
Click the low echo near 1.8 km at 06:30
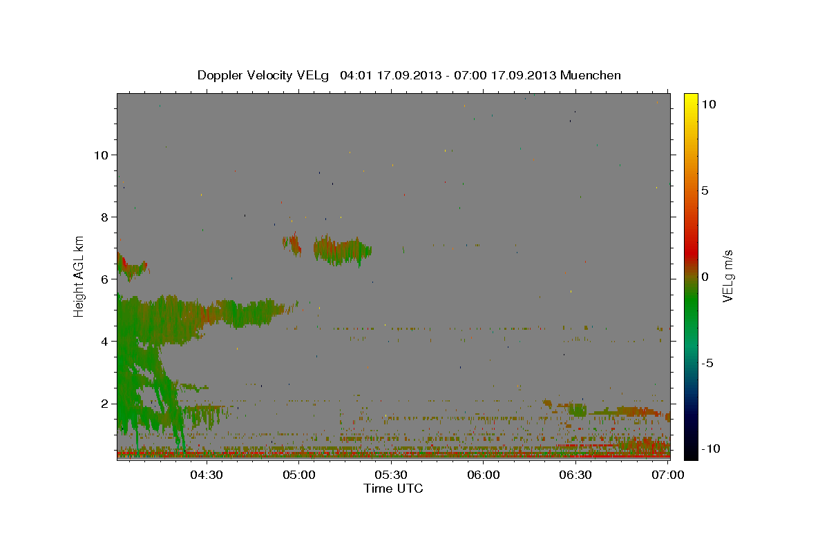578,410
